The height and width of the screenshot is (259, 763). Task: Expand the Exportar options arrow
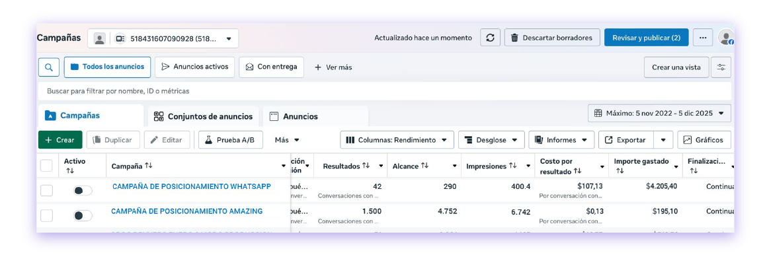[x=663, y=140]
